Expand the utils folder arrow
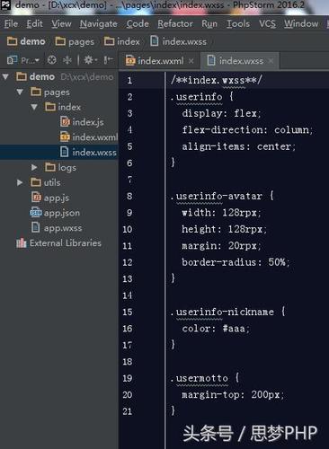 point(20,182)
